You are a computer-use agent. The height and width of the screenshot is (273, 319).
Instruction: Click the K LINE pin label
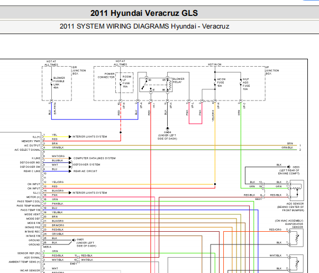coord(36,158)
